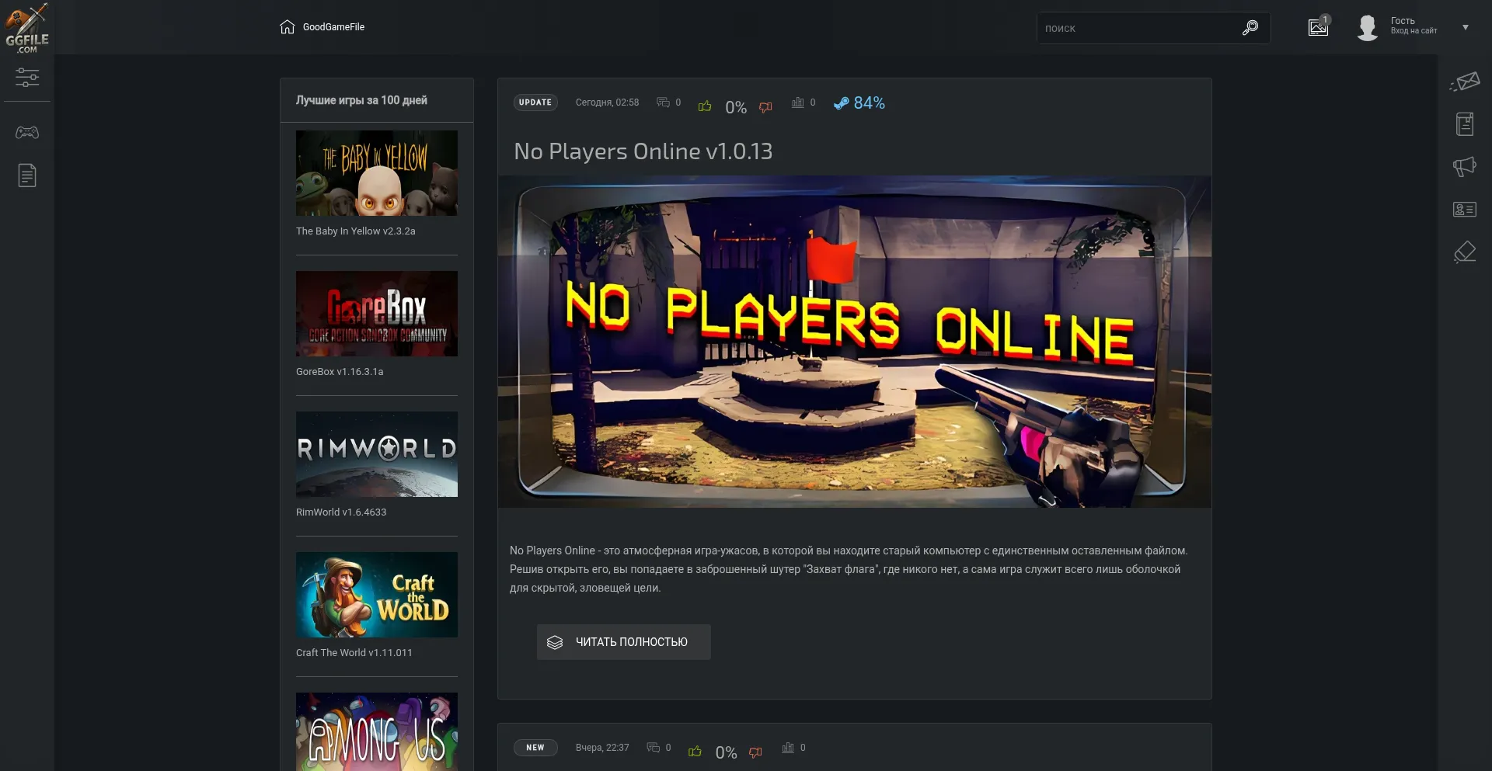The image size is (1492, 771).
Task: Open the contact card icon in right sidebar
Action: (x=1465, y=210)
